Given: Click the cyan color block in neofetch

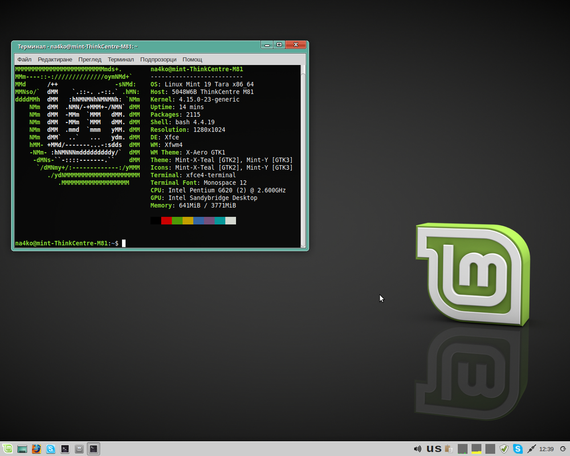Looking at the screenshot, I should click(x=220, y=221).
